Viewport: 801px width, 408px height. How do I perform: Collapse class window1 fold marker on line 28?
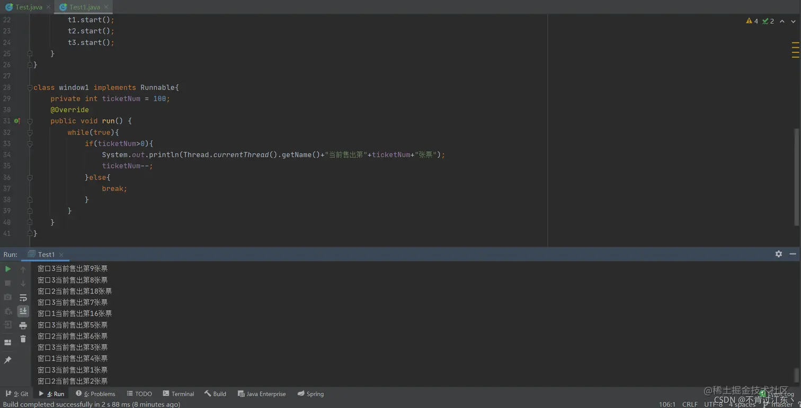point(30,87)
